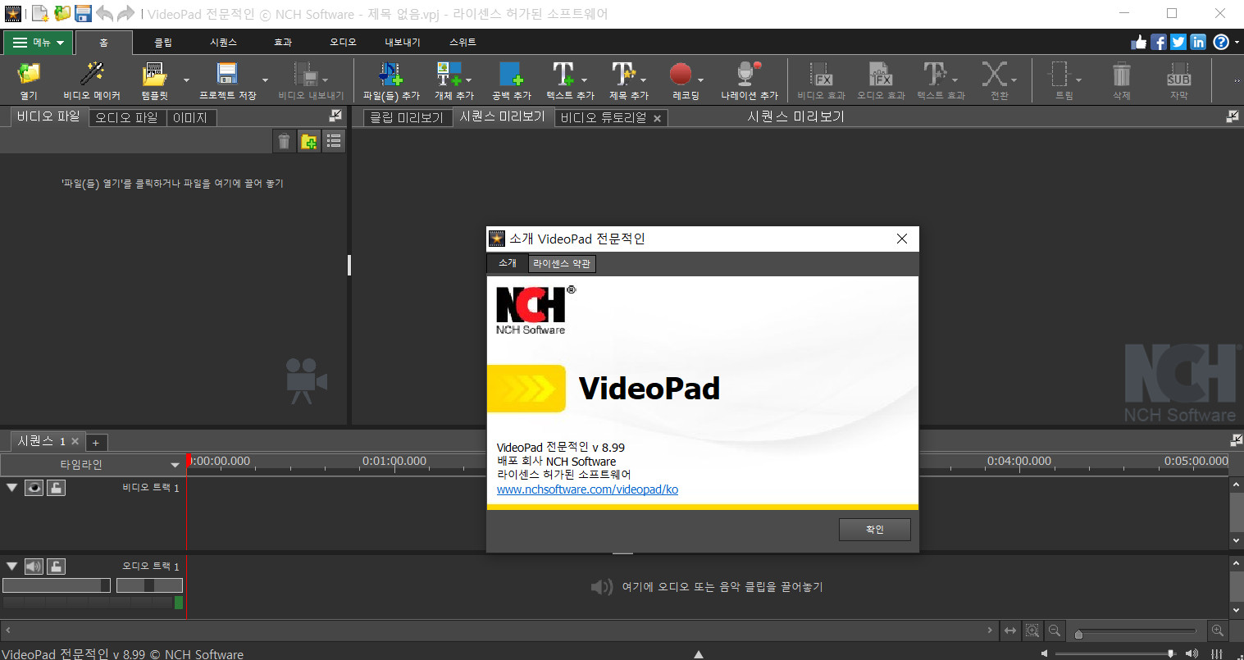Collapse 비디오 트랙 1 with its triangle
Screen dimensions: 1244x660
coord(11,487)
